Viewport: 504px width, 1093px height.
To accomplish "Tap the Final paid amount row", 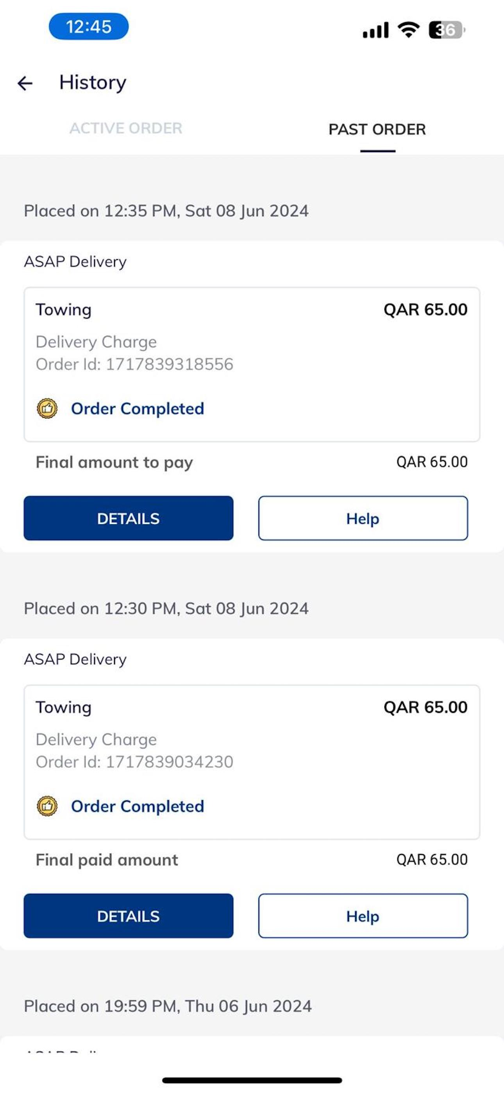I will click(x=252, y=860).
